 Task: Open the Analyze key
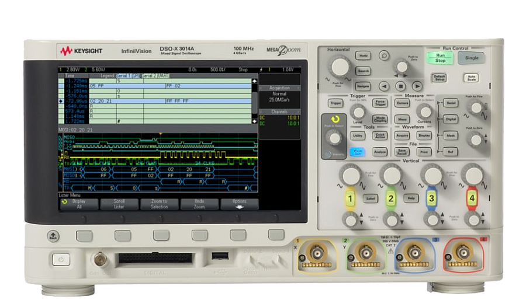tap(380, 152)
